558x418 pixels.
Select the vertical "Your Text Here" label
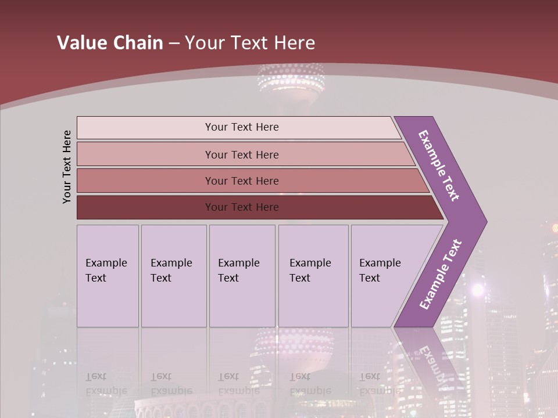67,167
